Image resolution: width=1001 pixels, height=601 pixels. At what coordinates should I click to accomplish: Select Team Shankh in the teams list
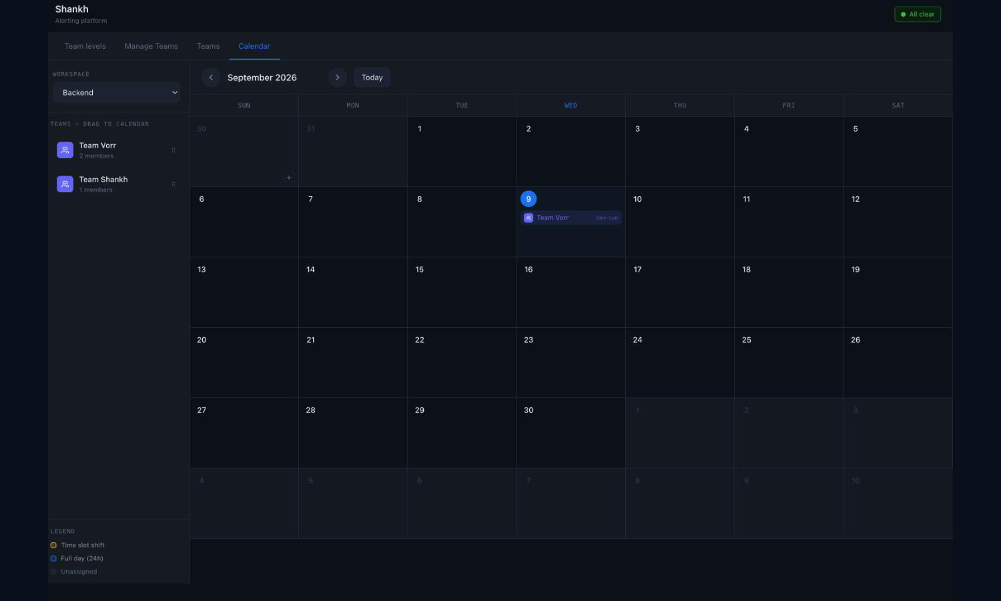(117, 184)
